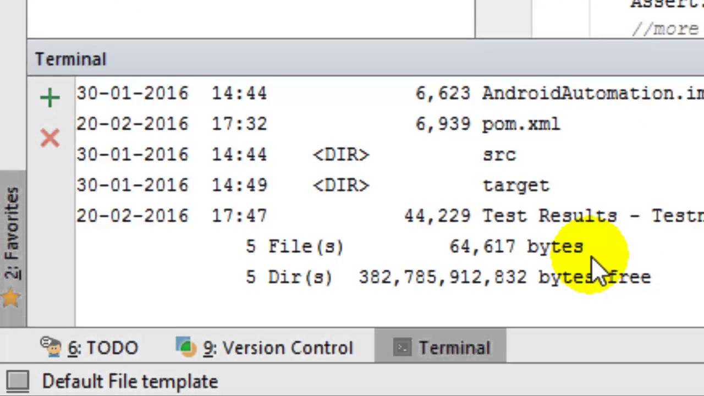This screenshot has width=704, height=396.
Task: Toggle tool windows via bottom-left square icon
Action: click(x=18, y=381)
